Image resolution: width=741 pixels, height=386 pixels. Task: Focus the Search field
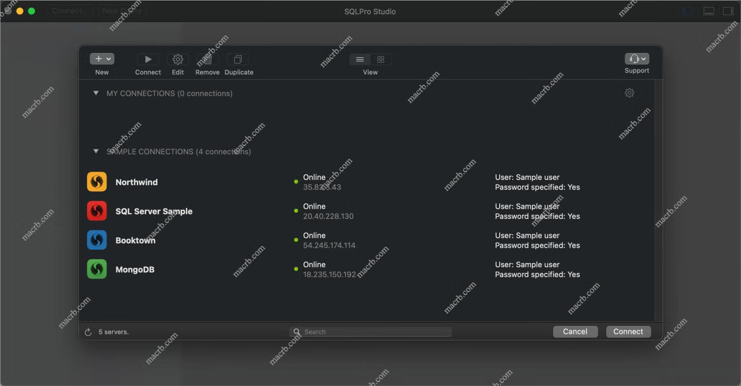pos(370,332)
